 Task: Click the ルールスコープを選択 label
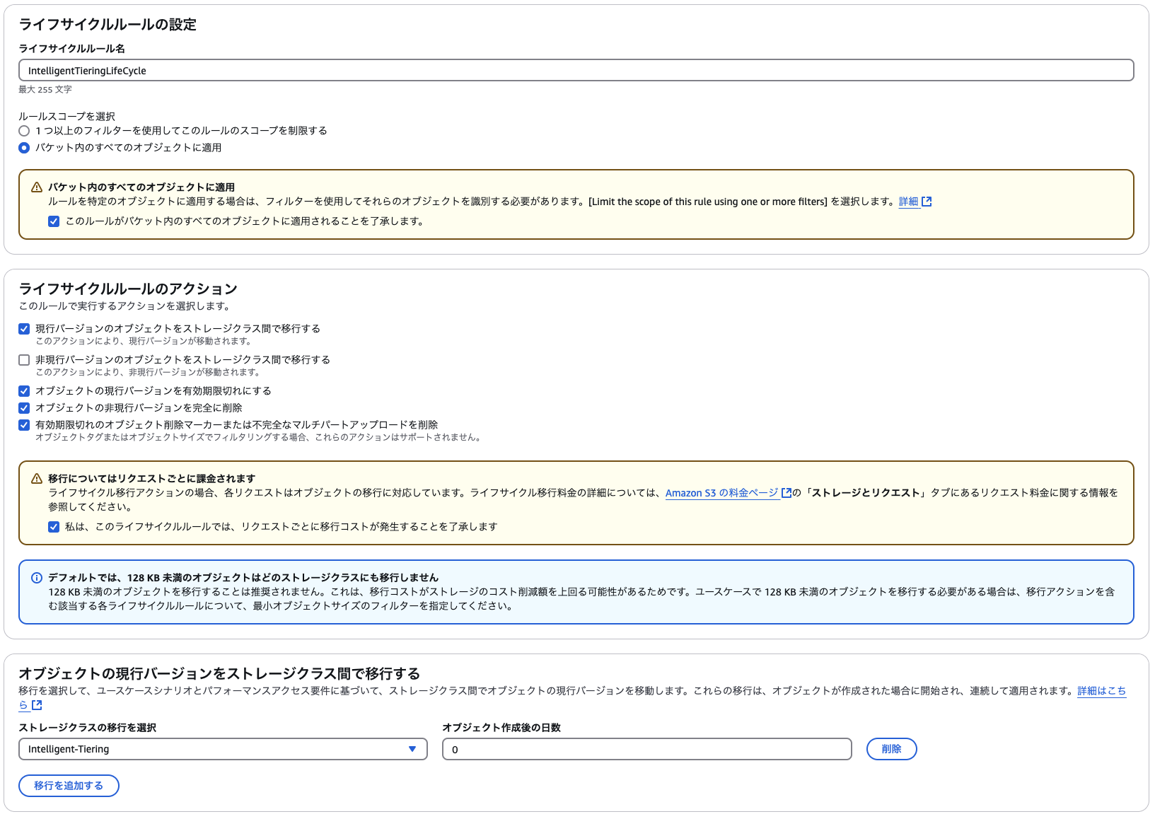(67, 117)
